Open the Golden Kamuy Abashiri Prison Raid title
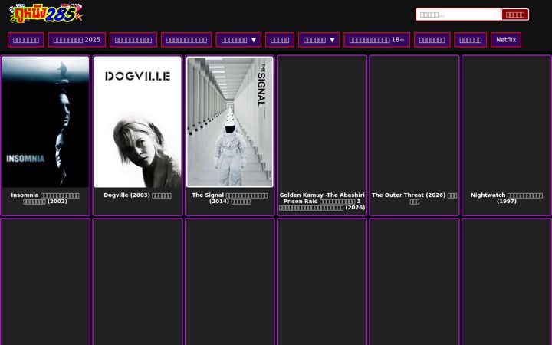552x345 pixels. [x=322, y=202]
